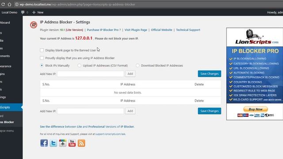The width and height of the screenshot is (283, 159).
Task: Open the comments bubble icon in admin bar
Action: tap(23, 12)
